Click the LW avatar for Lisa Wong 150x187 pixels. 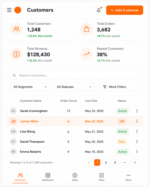tap(13, 132)
